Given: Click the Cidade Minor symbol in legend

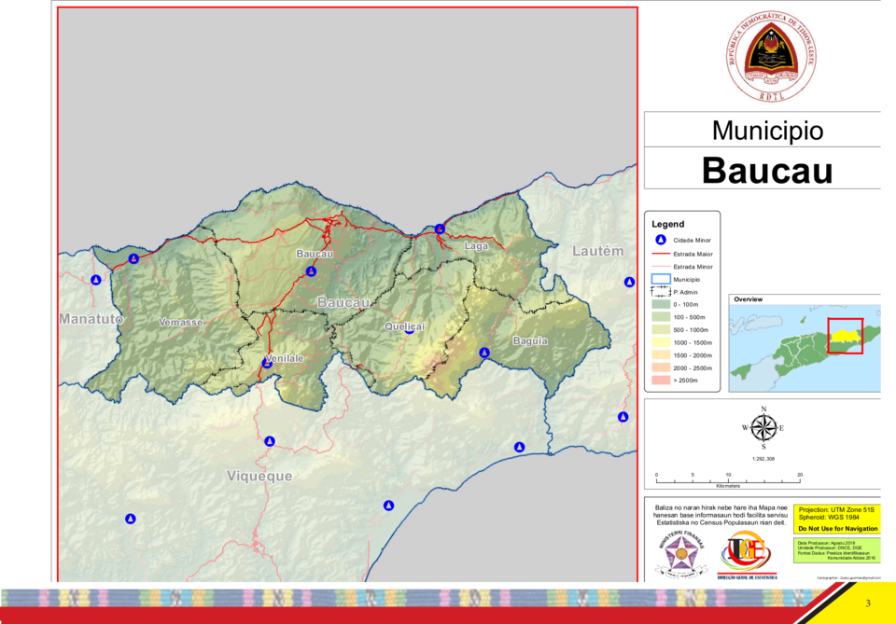Looking at the screenshot, I should [661, 240].
